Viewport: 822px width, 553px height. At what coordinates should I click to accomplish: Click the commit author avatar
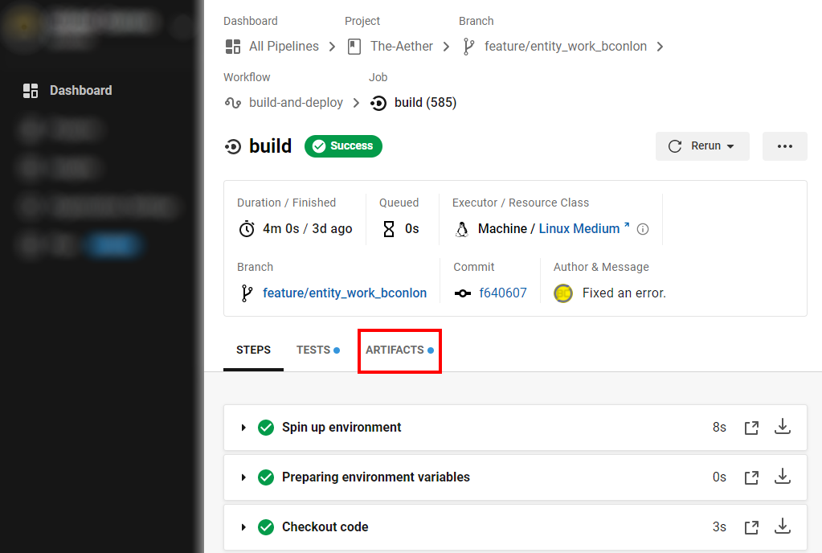[563, 293]
